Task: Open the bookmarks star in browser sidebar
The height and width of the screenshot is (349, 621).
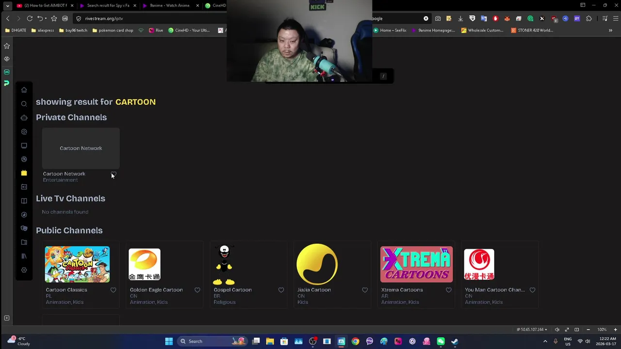Action: tap(7, 46)
